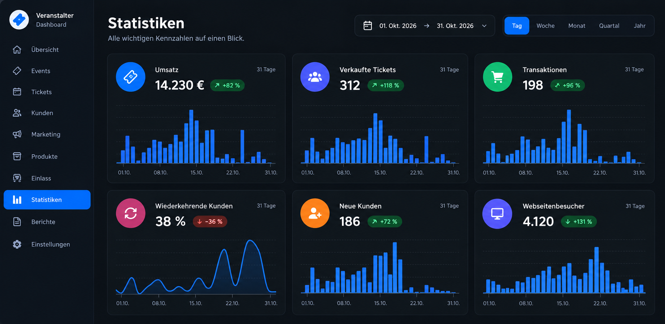Click the Verkaufte Tickets +118 % badge
Image resolution: width=665 pixels, height=324 pixels.
(x=385, y=85)
